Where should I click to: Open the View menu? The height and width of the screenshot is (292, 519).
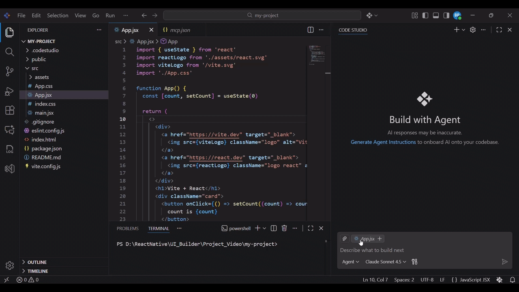click(x=80, y=15)
